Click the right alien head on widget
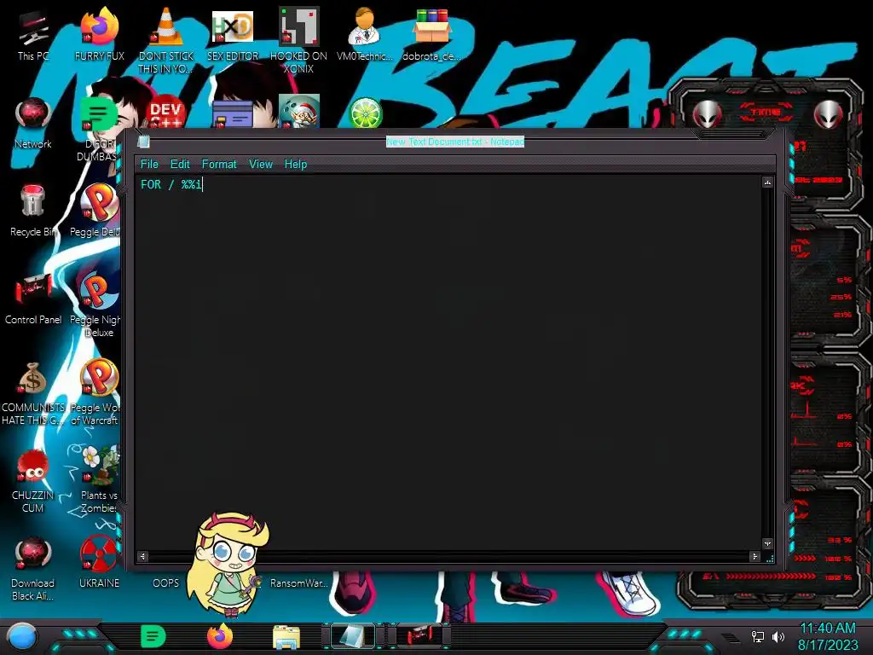This screenshot has width=873, height=655. (829, 115)
